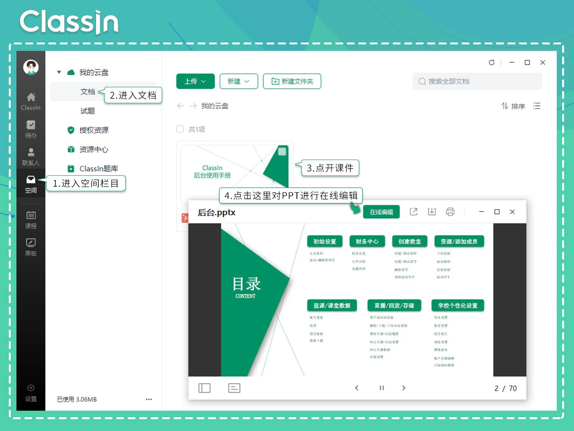Image resolution: width=574 pixels, height=431 pixels.
Task: Open 资源中心 resource center
Action: coord(94,149)
